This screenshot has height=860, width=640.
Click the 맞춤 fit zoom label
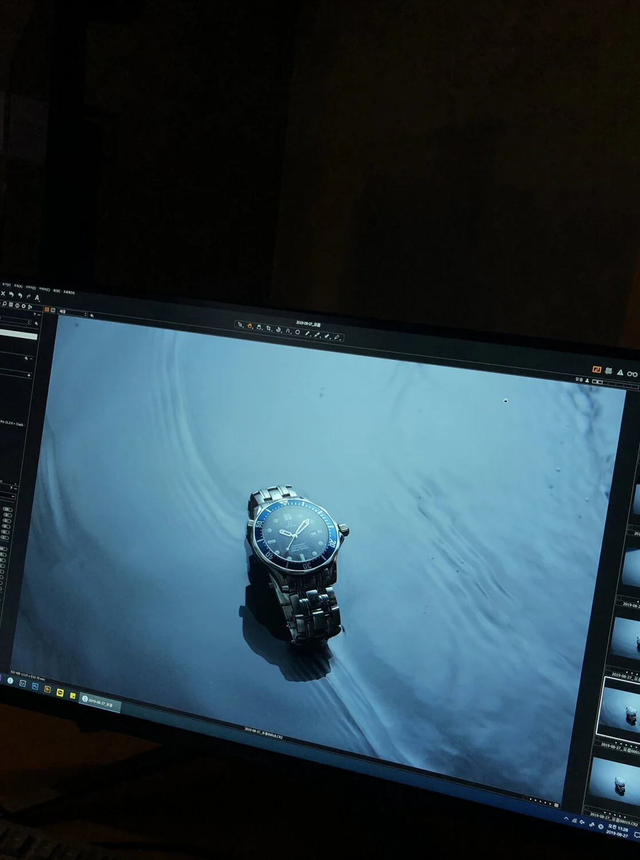pos(579,380)
